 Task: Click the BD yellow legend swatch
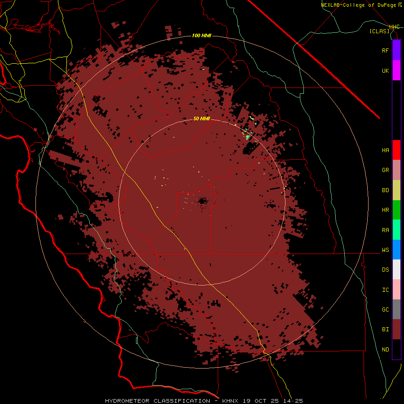(x=396, y=190)
